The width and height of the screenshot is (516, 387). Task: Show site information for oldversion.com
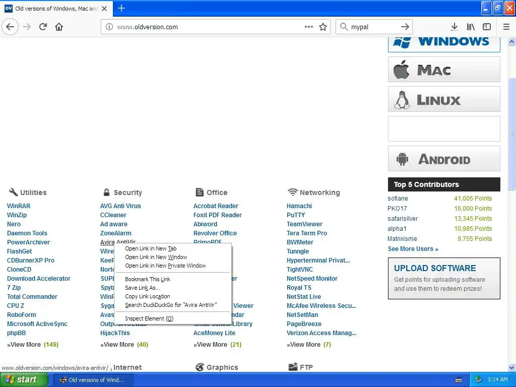click(x=109, y=27)
